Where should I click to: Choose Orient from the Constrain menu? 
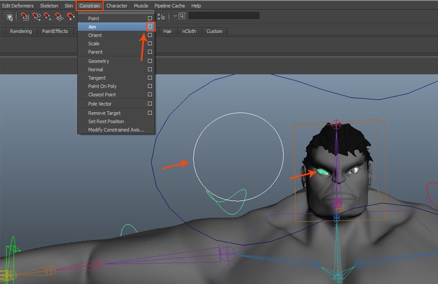pyautogui.click(x=95, y=35)
